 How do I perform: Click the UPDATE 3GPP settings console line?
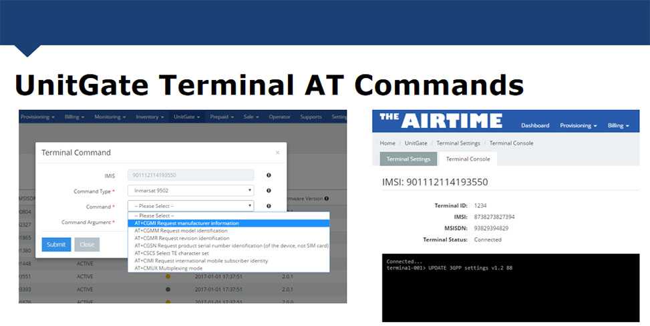(450, 268)
